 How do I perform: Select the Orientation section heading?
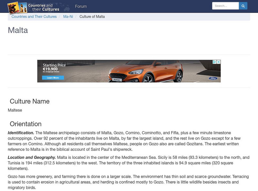(x=26, y=124)
